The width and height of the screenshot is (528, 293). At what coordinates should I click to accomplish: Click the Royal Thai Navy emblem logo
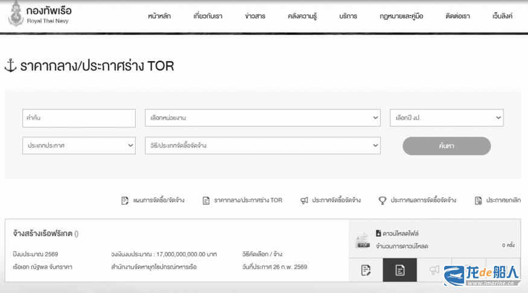pyautogui.click(x=15, y=14)
